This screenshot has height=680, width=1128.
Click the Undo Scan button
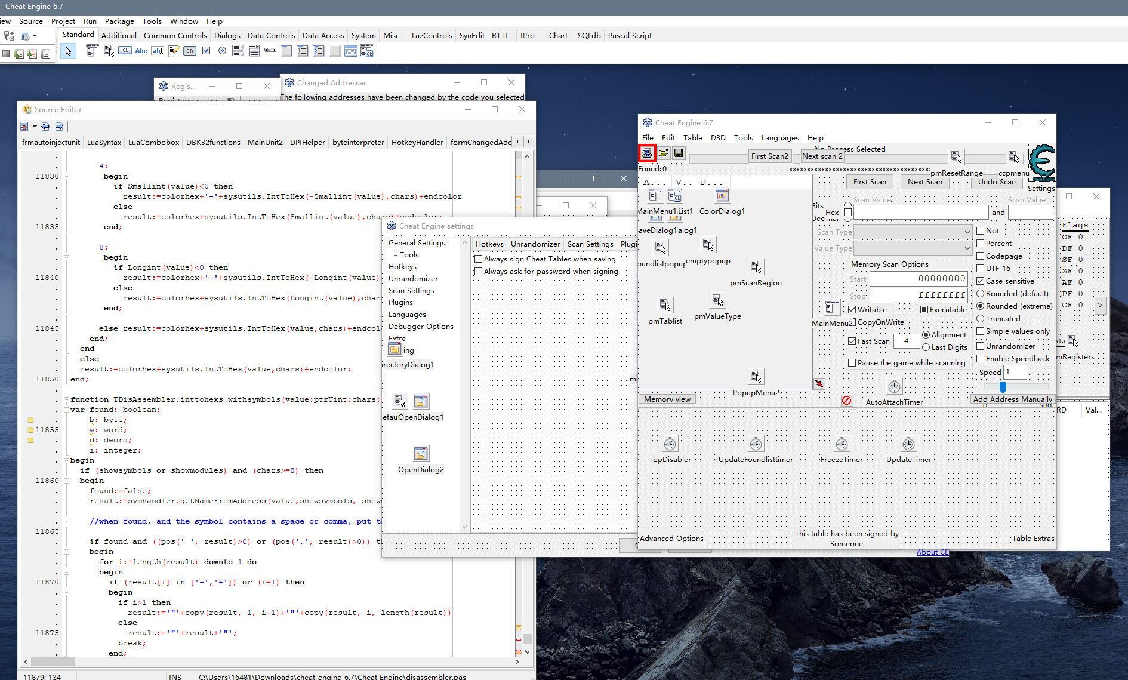pyautogui.click(x=997, y=182)
